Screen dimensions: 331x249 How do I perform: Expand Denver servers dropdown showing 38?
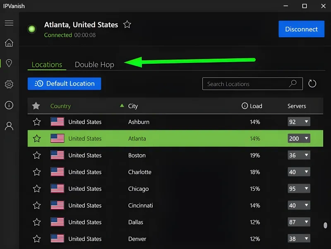(x=299, y=239)
